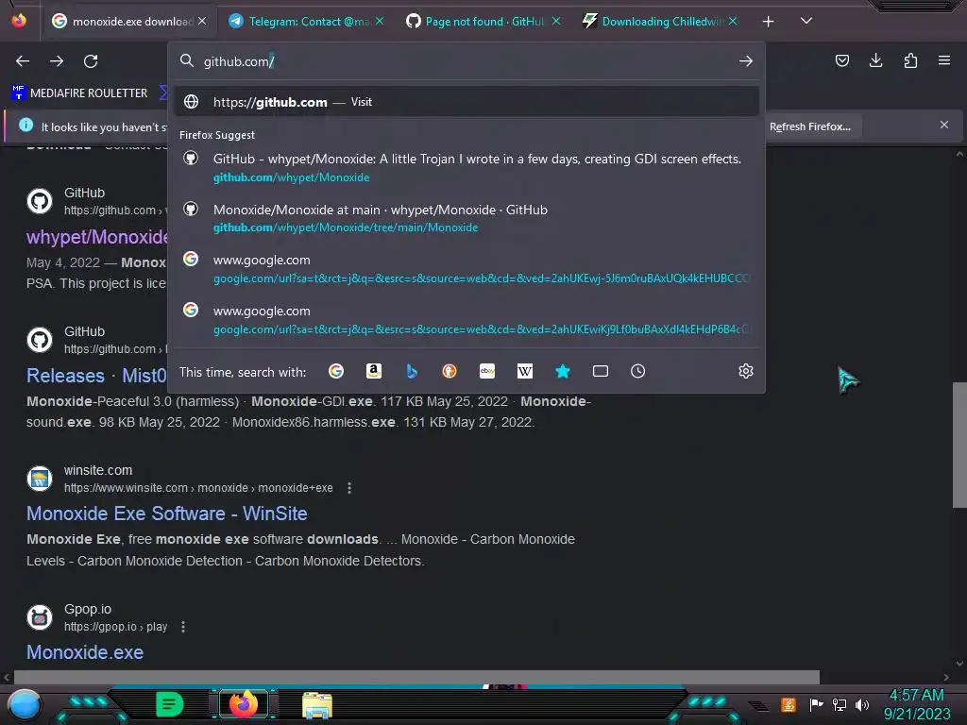This screenshot has height=725, width=967.
Task: Click the orange Java tray icon
Action: point(788,704)
